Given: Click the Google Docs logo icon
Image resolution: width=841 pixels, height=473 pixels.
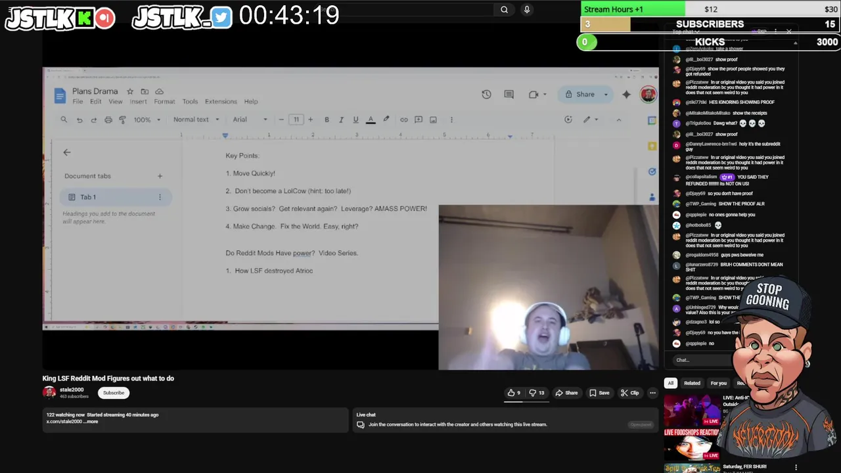Looking at the screenshot, I should tap(60, 96).
